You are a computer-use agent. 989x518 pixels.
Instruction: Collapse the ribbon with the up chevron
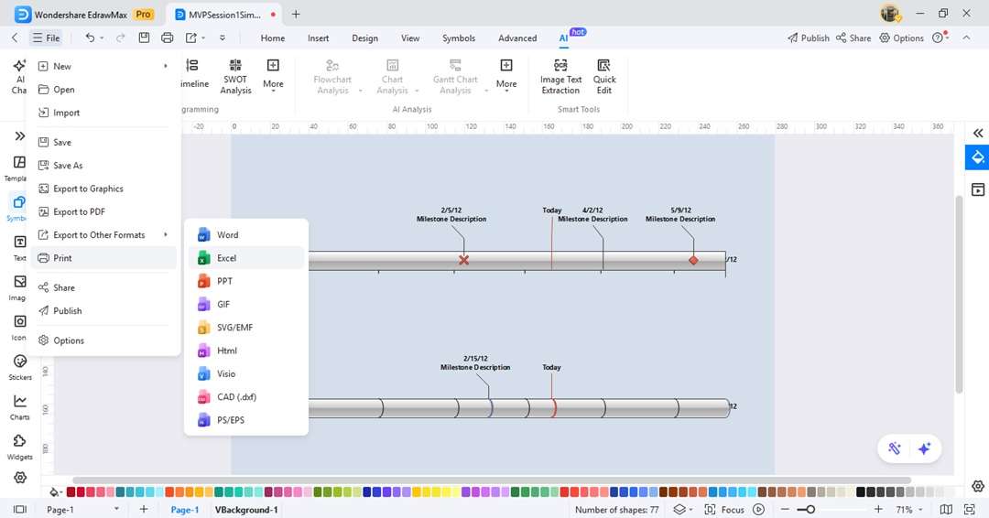(966, 38)
